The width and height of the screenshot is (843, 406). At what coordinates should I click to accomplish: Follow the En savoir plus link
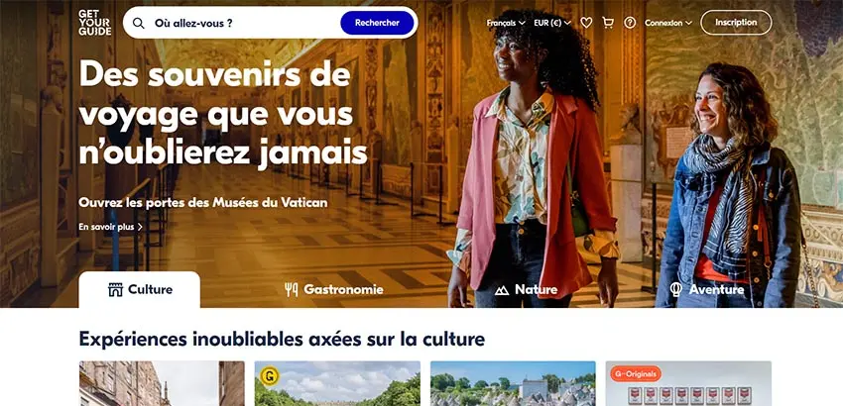tap(110, 227)
